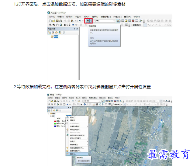Click Save icon in step 1 ArcMap
The image size is (193, 166).
pos(57,21)
